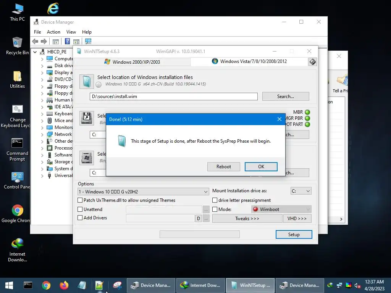Click the Action pane toolbar icon after the Help icon
Image resolution: width=391 pixels, height=293 pixels.
pos(76,41)
